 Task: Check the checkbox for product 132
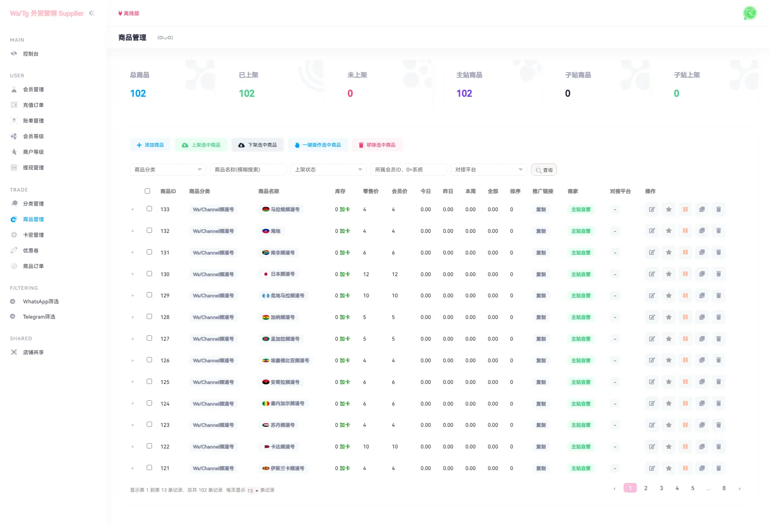click(x=150, y=230)
